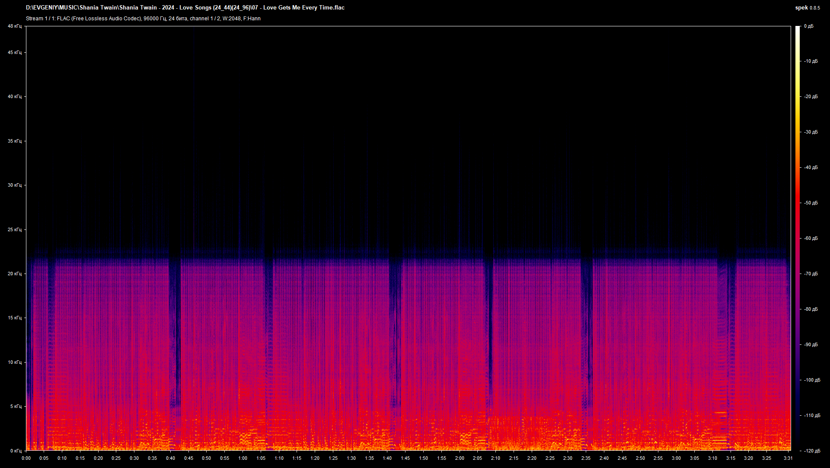Click the dB color gradient legend bar
This screenshot has height=468, width=830.
tap(798, 238)
